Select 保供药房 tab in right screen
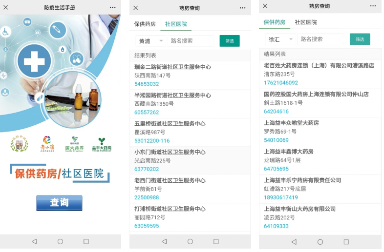Viewport: 384px width, 252px height. tap(274, 22)
